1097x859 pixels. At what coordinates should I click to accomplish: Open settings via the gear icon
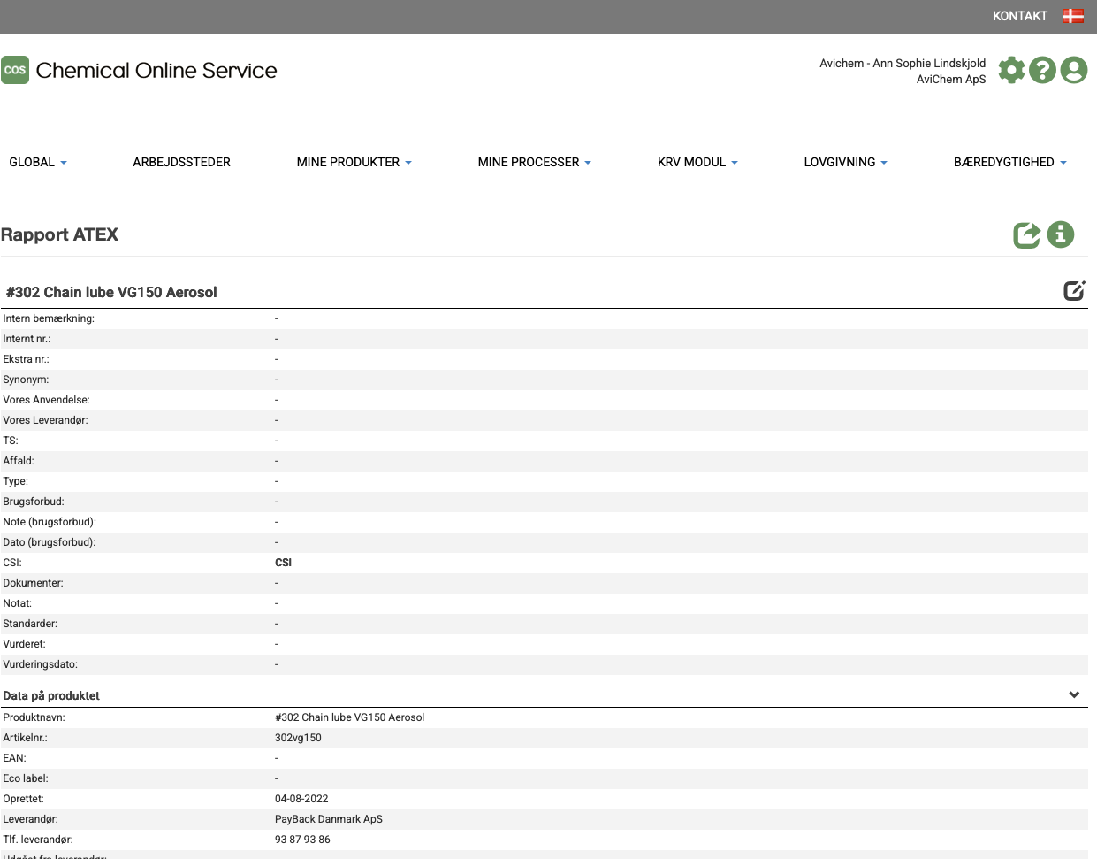click(1011, 70)
